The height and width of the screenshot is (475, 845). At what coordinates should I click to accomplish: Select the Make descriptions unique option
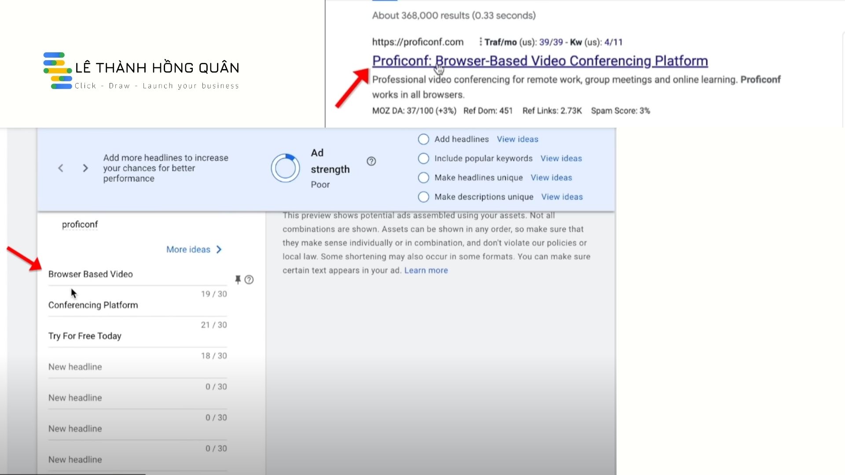423,197
